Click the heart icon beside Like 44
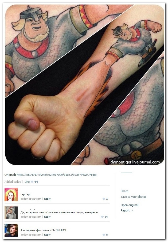168x242 pixels. (32, 182)
